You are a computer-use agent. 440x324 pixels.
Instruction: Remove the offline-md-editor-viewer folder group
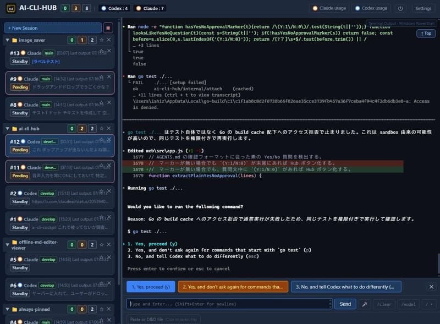tap(108, 245)
